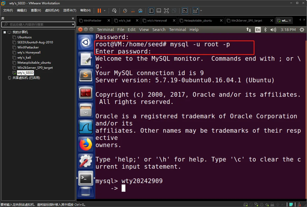
Task: Select SEEDUbuntu9-Aug-2010 in the library
Action: pos(35,42)
